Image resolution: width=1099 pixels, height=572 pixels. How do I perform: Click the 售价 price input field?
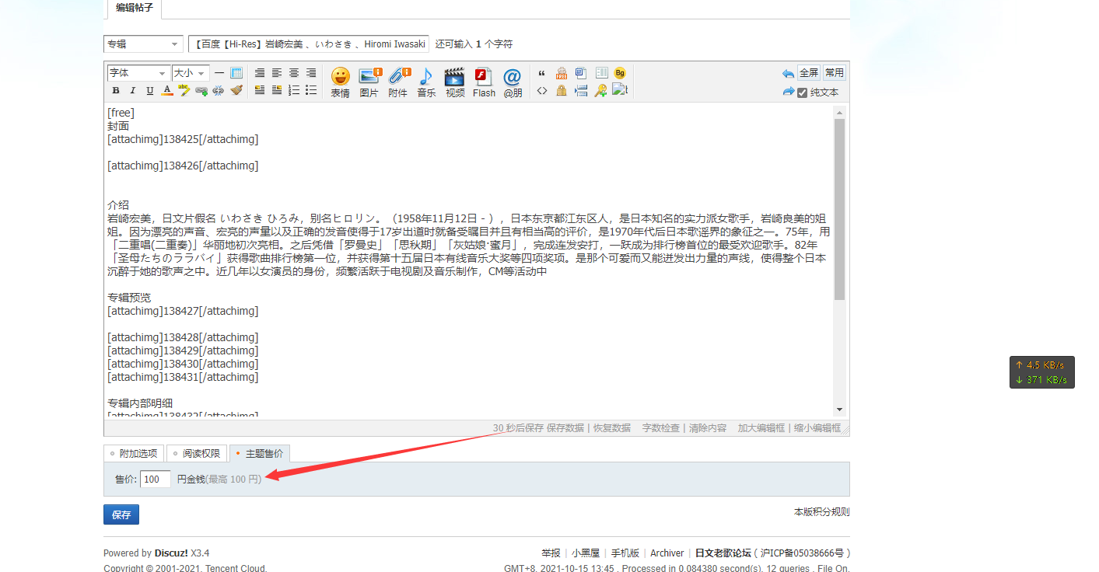point(156,479)
